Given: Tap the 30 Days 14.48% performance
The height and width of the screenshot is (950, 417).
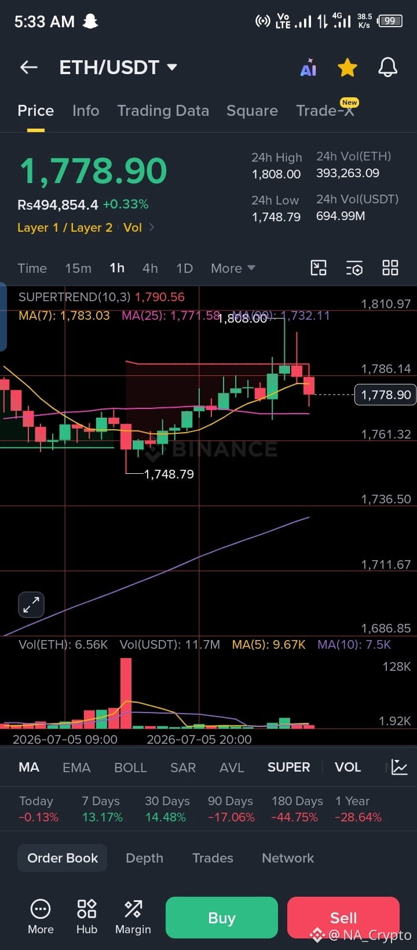Looking at the screenshot, I should click(x=167, y=809).
